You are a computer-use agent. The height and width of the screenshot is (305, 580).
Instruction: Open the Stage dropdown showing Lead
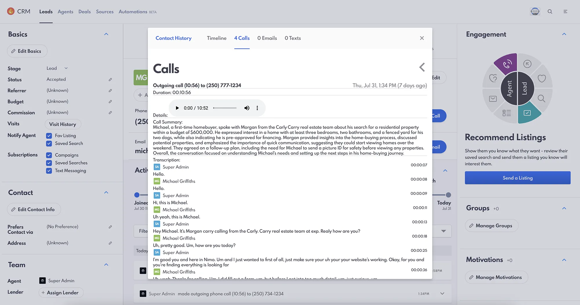(57, 68)
